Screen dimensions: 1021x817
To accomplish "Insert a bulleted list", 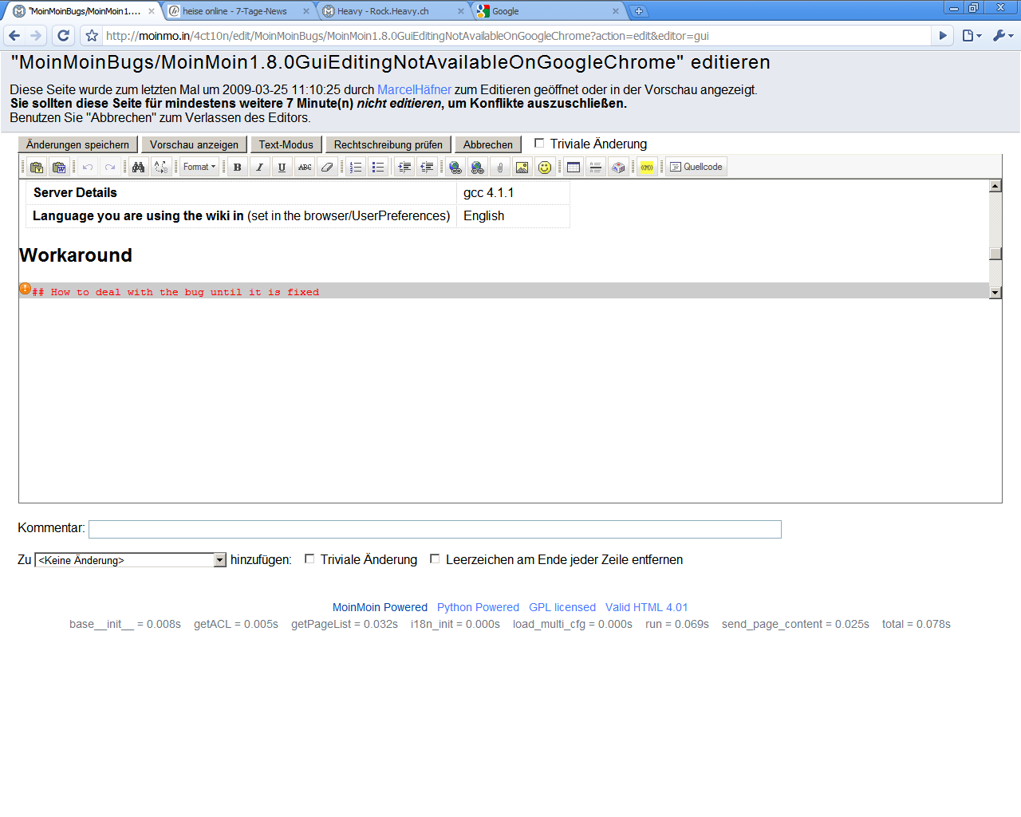I will point(378,167).
